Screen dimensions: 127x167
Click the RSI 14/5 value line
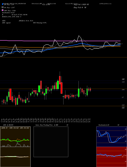click(x=15, y=15)
